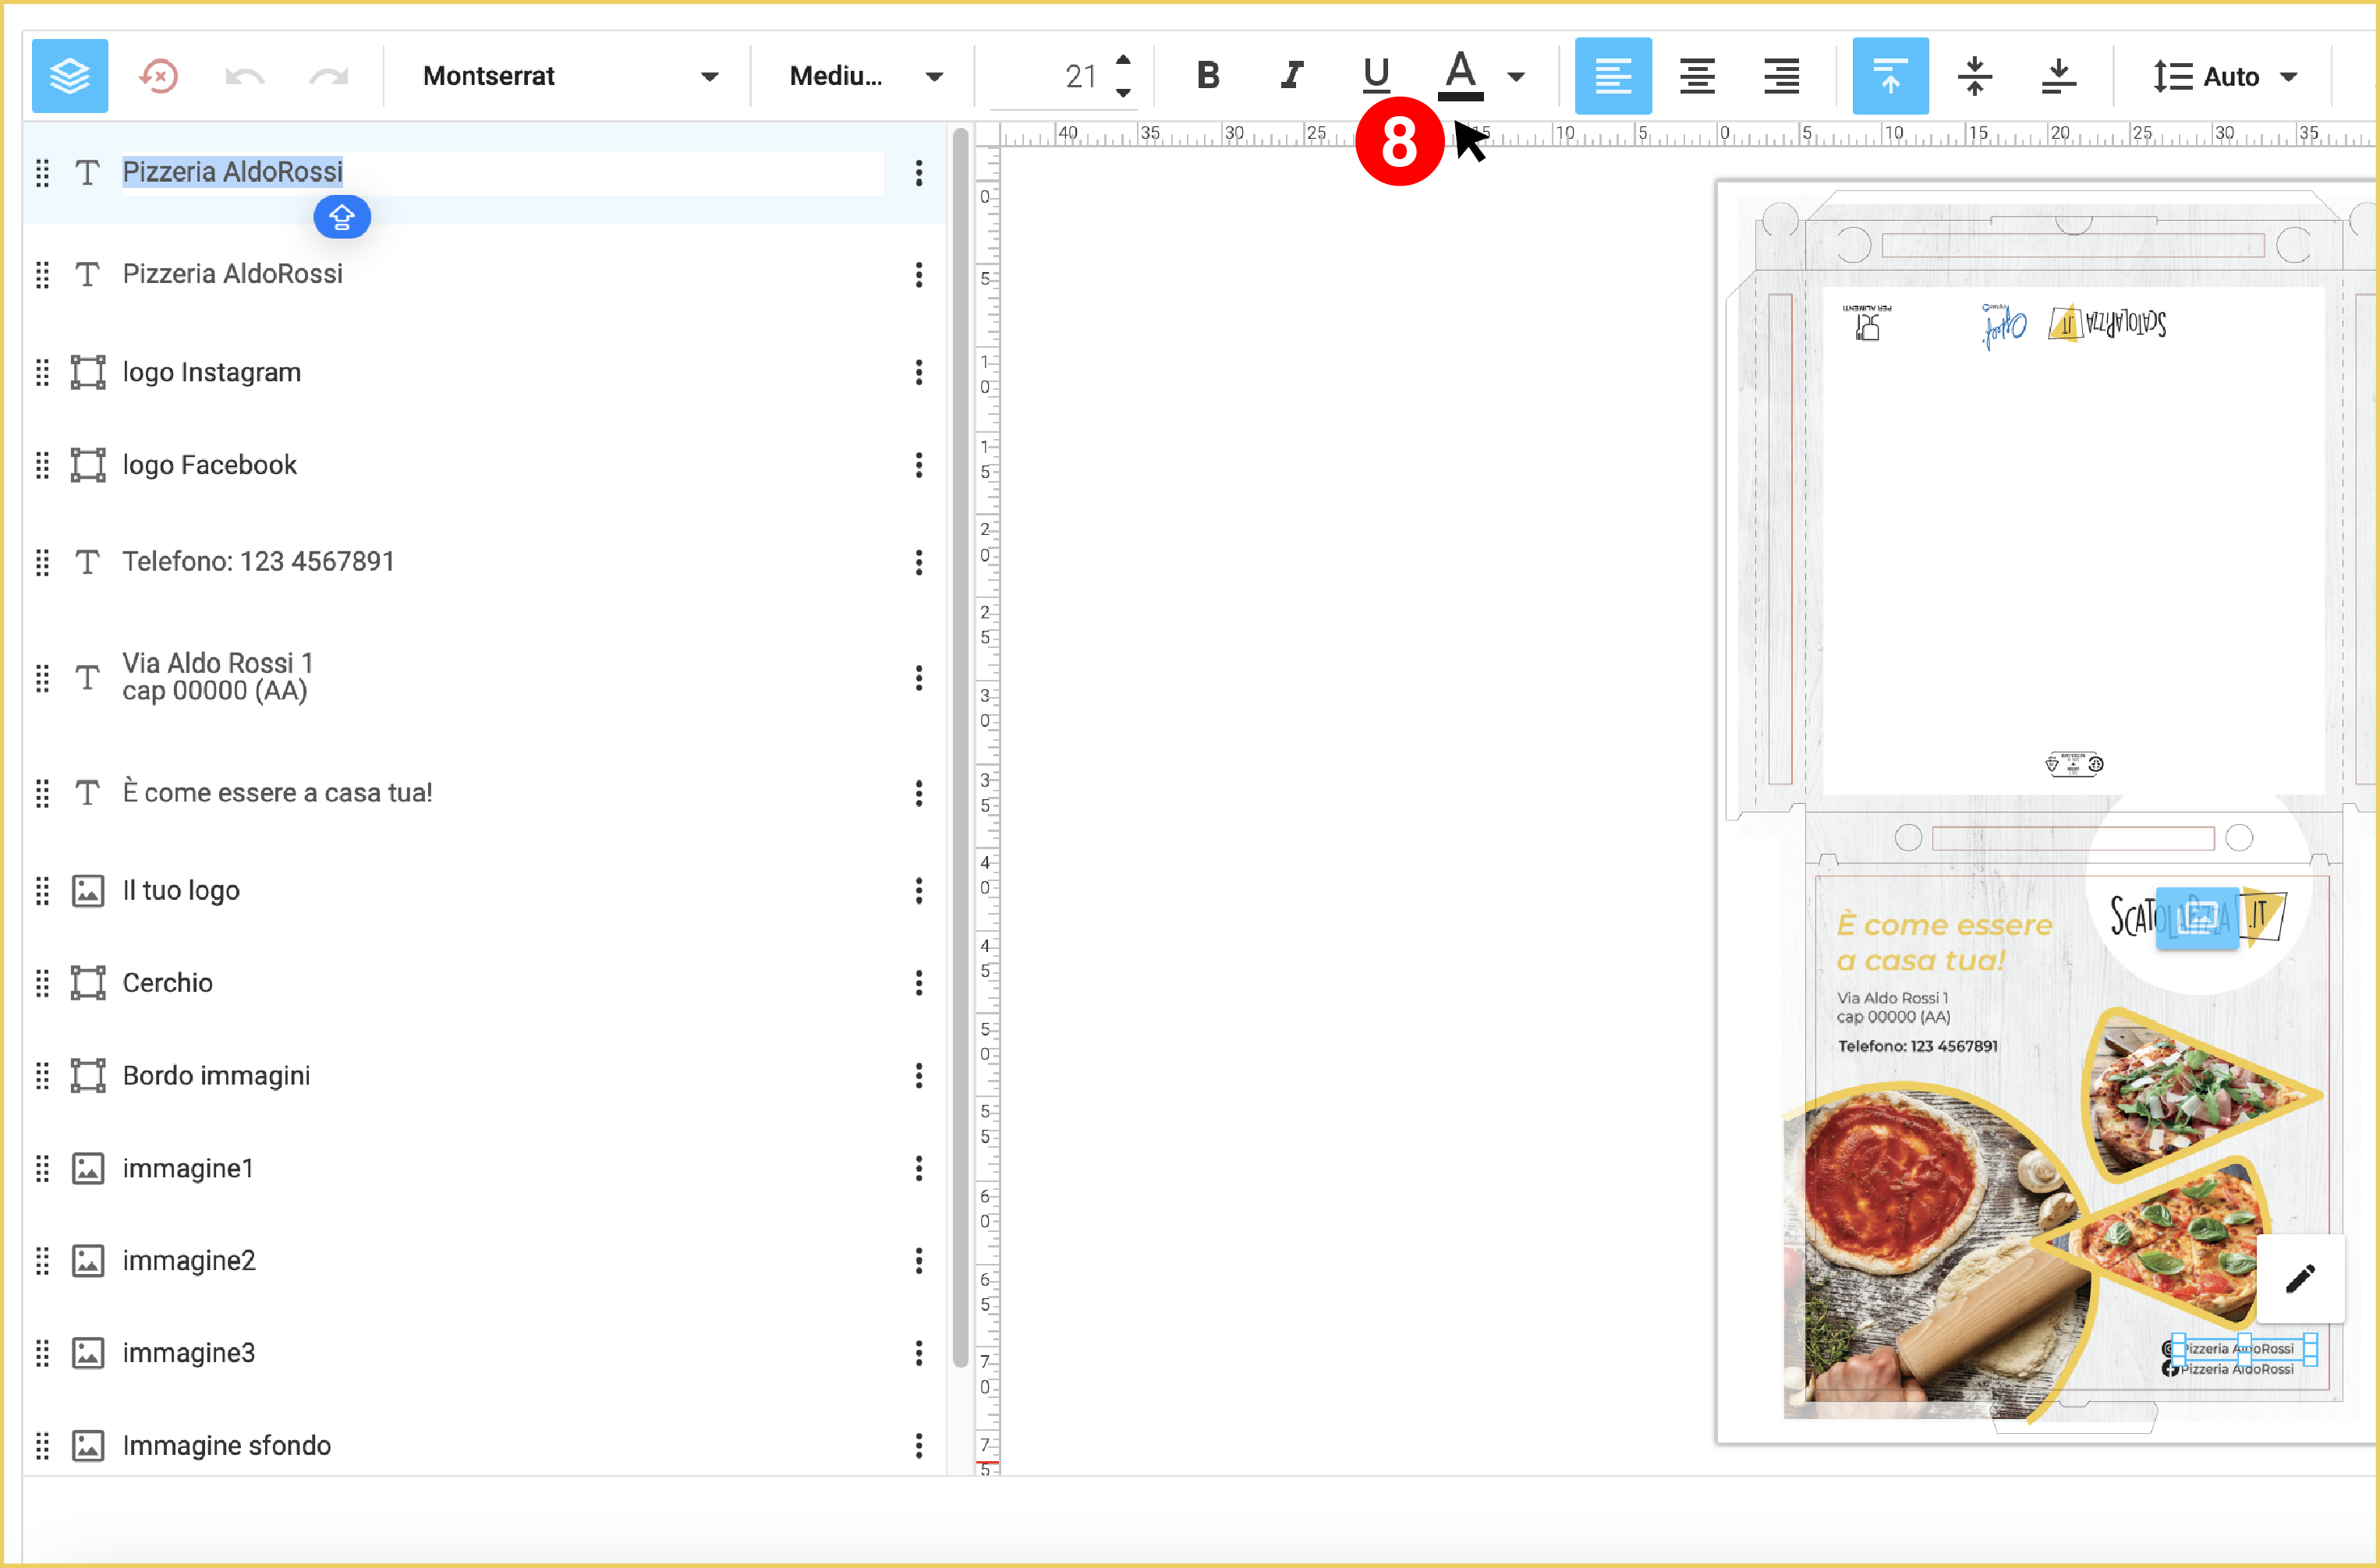Apply underline formatting
The height and width of the screenshot is (1568, 2380).
1376,76
